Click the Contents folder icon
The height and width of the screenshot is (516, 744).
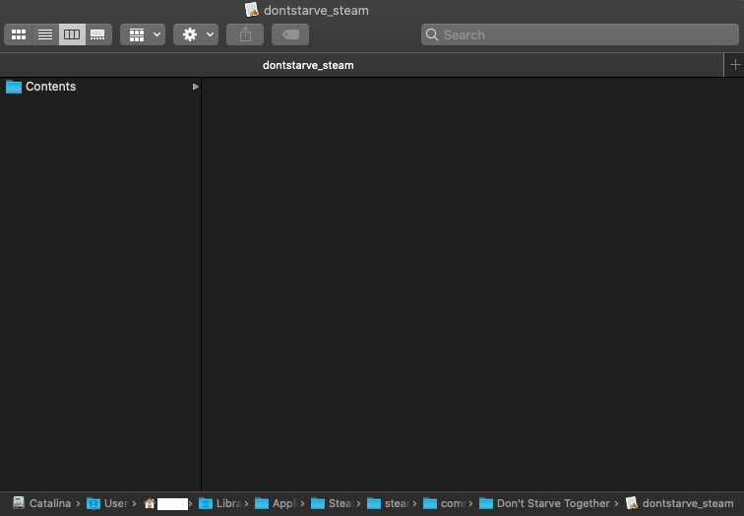click(x=14, y=87)
